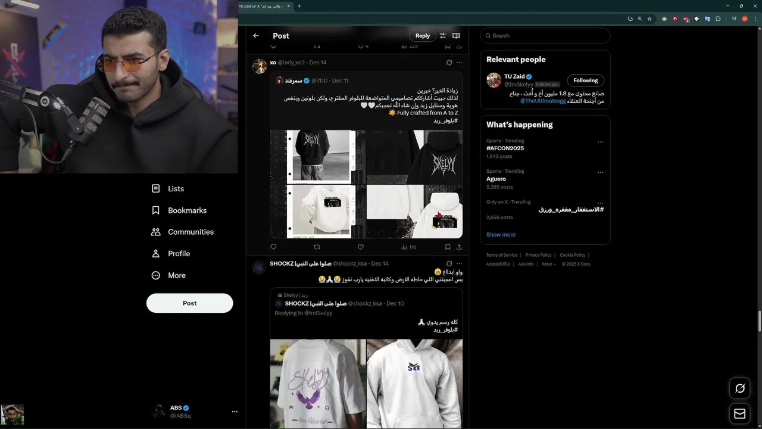This screenshot has width=762, height=429.
Task: Open Chrome extensions puzzle icon
Action: tap(718, 18)
